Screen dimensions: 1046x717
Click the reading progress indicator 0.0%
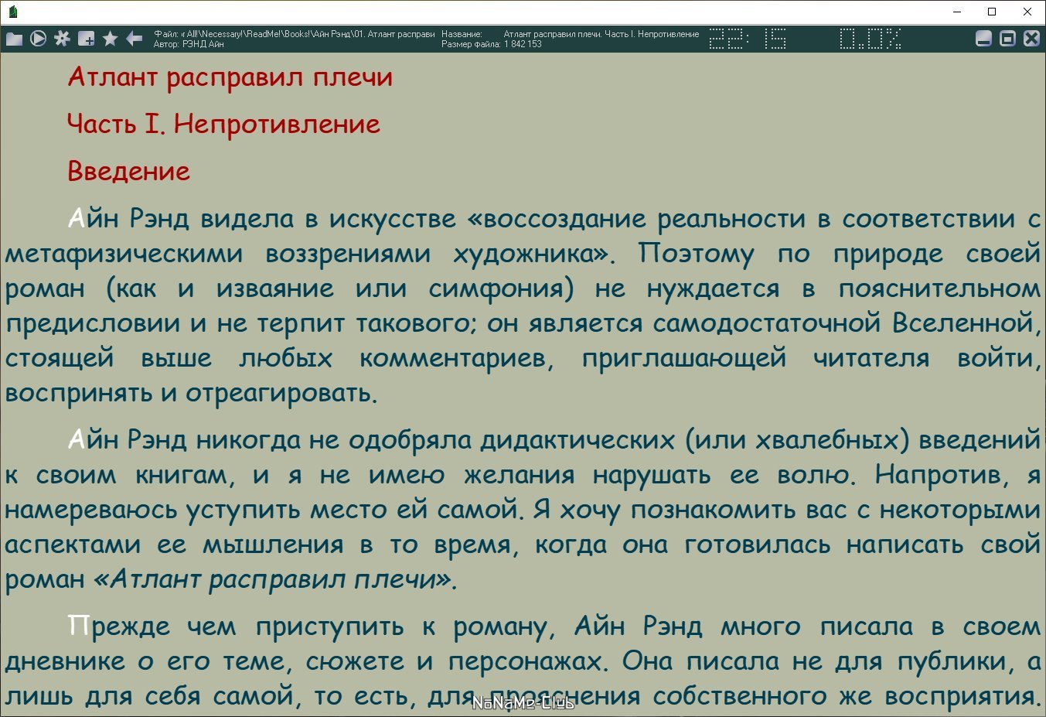(871, 39)
